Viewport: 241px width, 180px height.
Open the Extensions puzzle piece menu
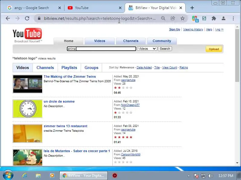click(214, 18)
